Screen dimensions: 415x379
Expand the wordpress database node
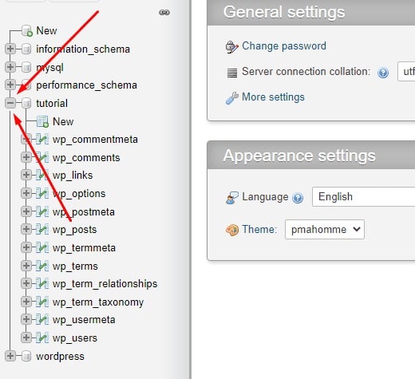[x=10, y=356]
